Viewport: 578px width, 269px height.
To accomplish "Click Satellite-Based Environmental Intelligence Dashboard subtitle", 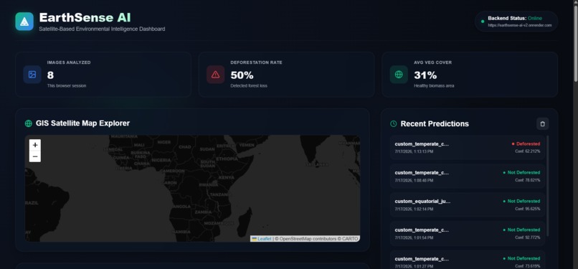I will coord(102,29).
